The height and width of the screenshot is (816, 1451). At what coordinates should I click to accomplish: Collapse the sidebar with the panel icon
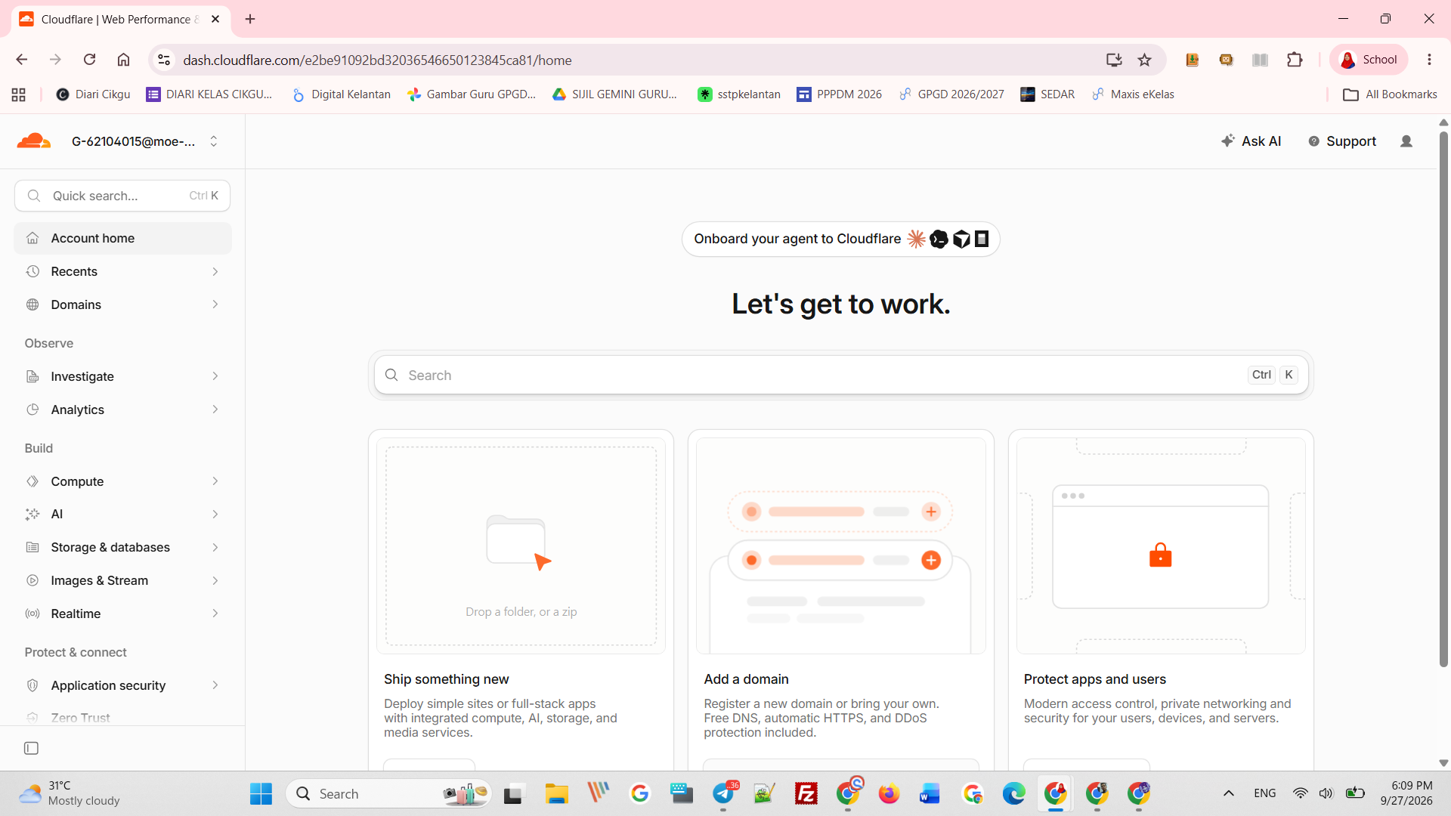[31, 748]
